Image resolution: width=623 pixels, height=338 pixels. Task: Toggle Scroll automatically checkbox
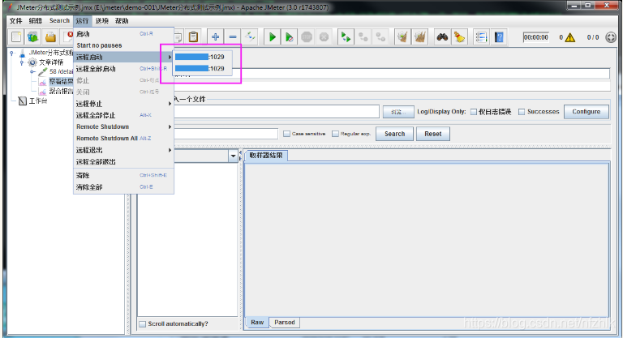[142, 324]
